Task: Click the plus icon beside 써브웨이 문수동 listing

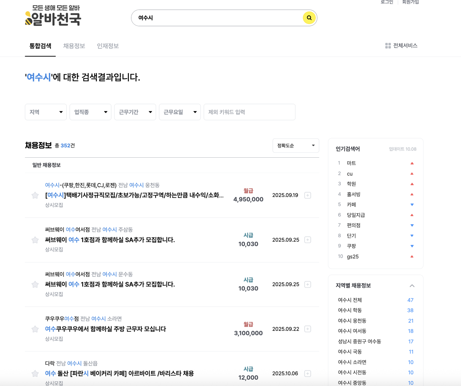Action: 308,284
